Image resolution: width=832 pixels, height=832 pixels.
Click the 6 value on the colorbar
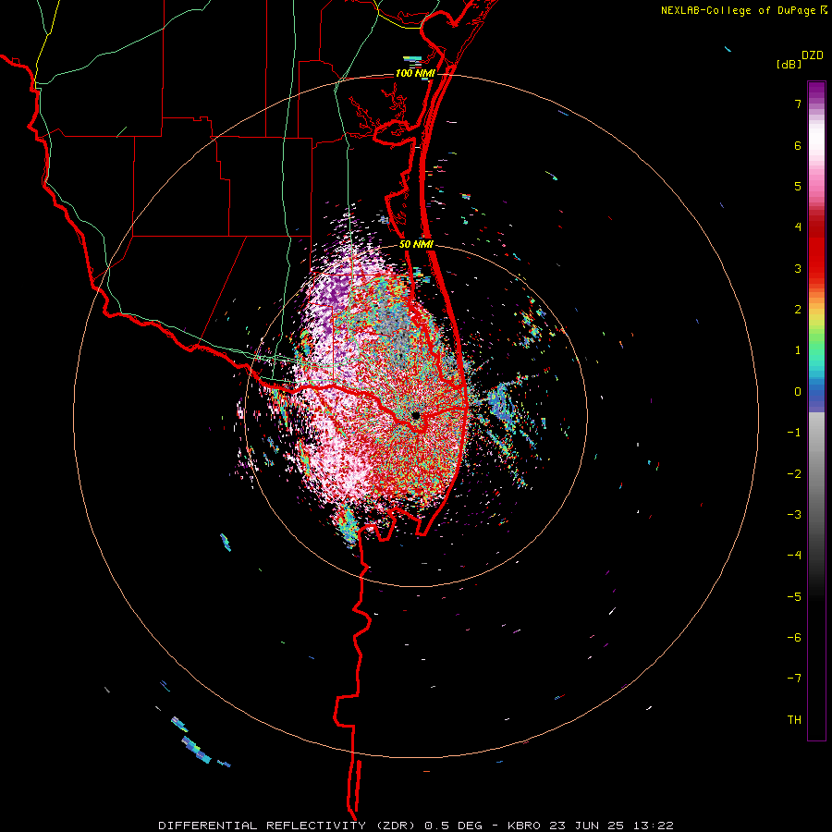click(798, 145)
